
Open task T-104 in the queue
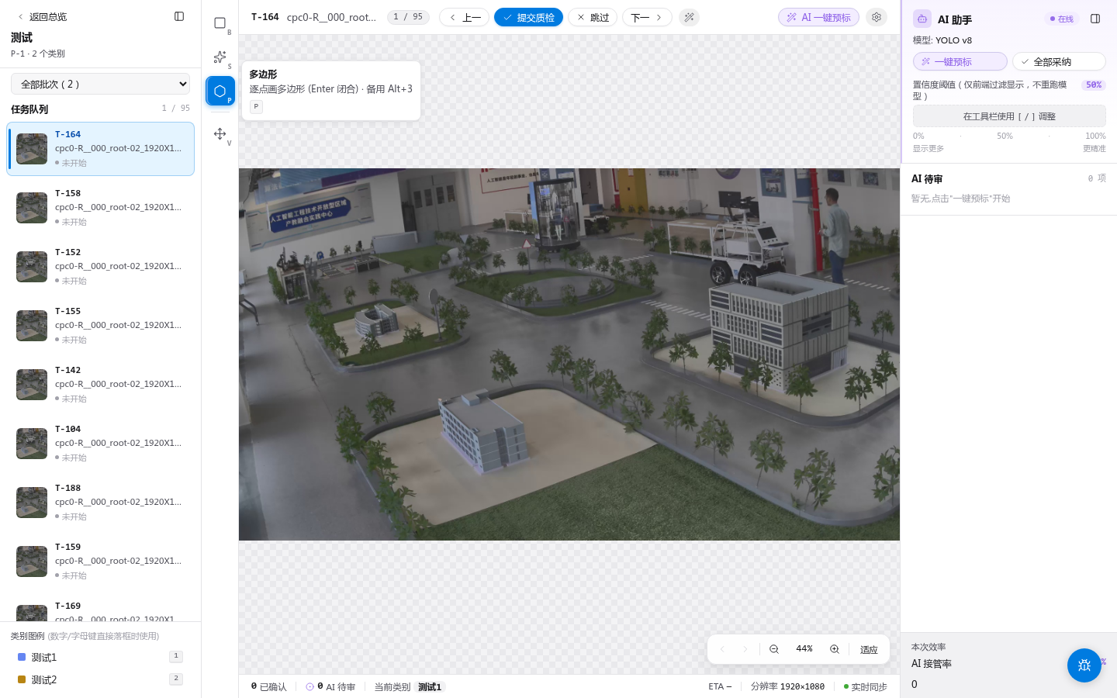[101, 444]
